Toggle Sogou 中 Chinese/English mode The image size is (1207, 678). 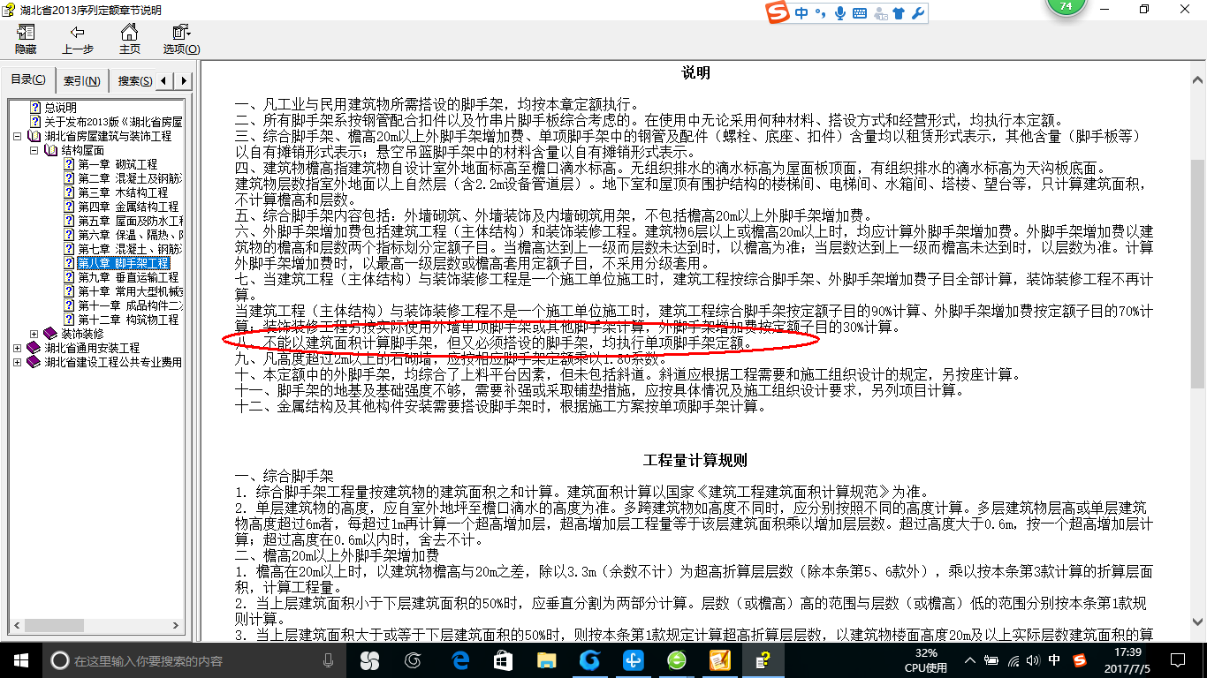(801, 13)
